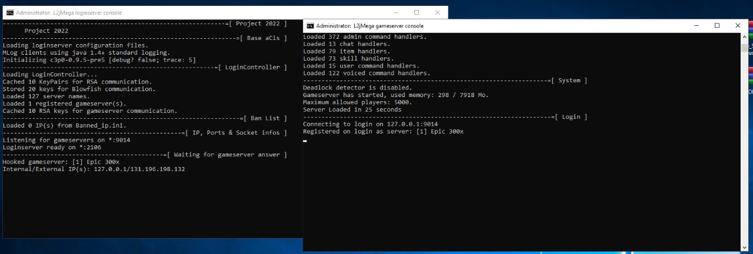
Task: Close the L2jMega gameserver console
Action: coord(738,26)
